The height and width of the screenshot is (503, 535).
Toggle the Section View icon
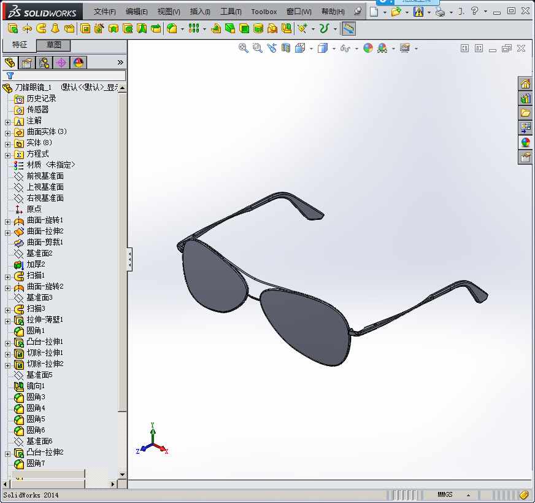point(286,48)
